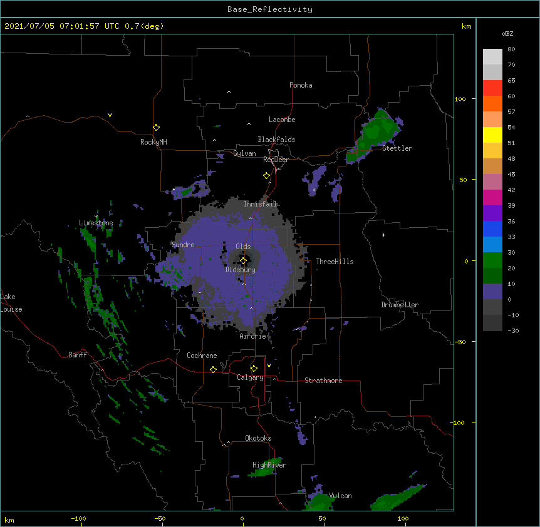Click the -100 tick label on right axis

tap(458, 422)
